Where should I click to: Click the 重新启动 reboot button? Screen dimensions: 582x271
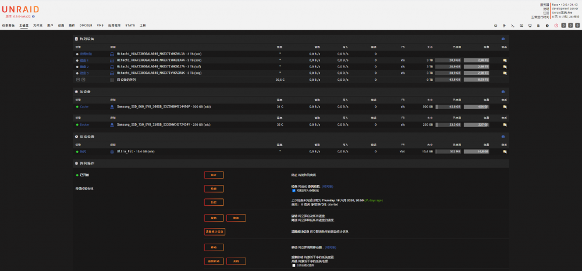(x=214, y=261)
